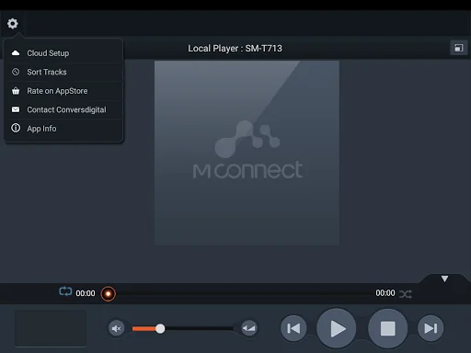Image resolution: width=471 pixels, height=353 pixels.
Task: Select Cloud Setup from the menu
Action: point(63,53)
